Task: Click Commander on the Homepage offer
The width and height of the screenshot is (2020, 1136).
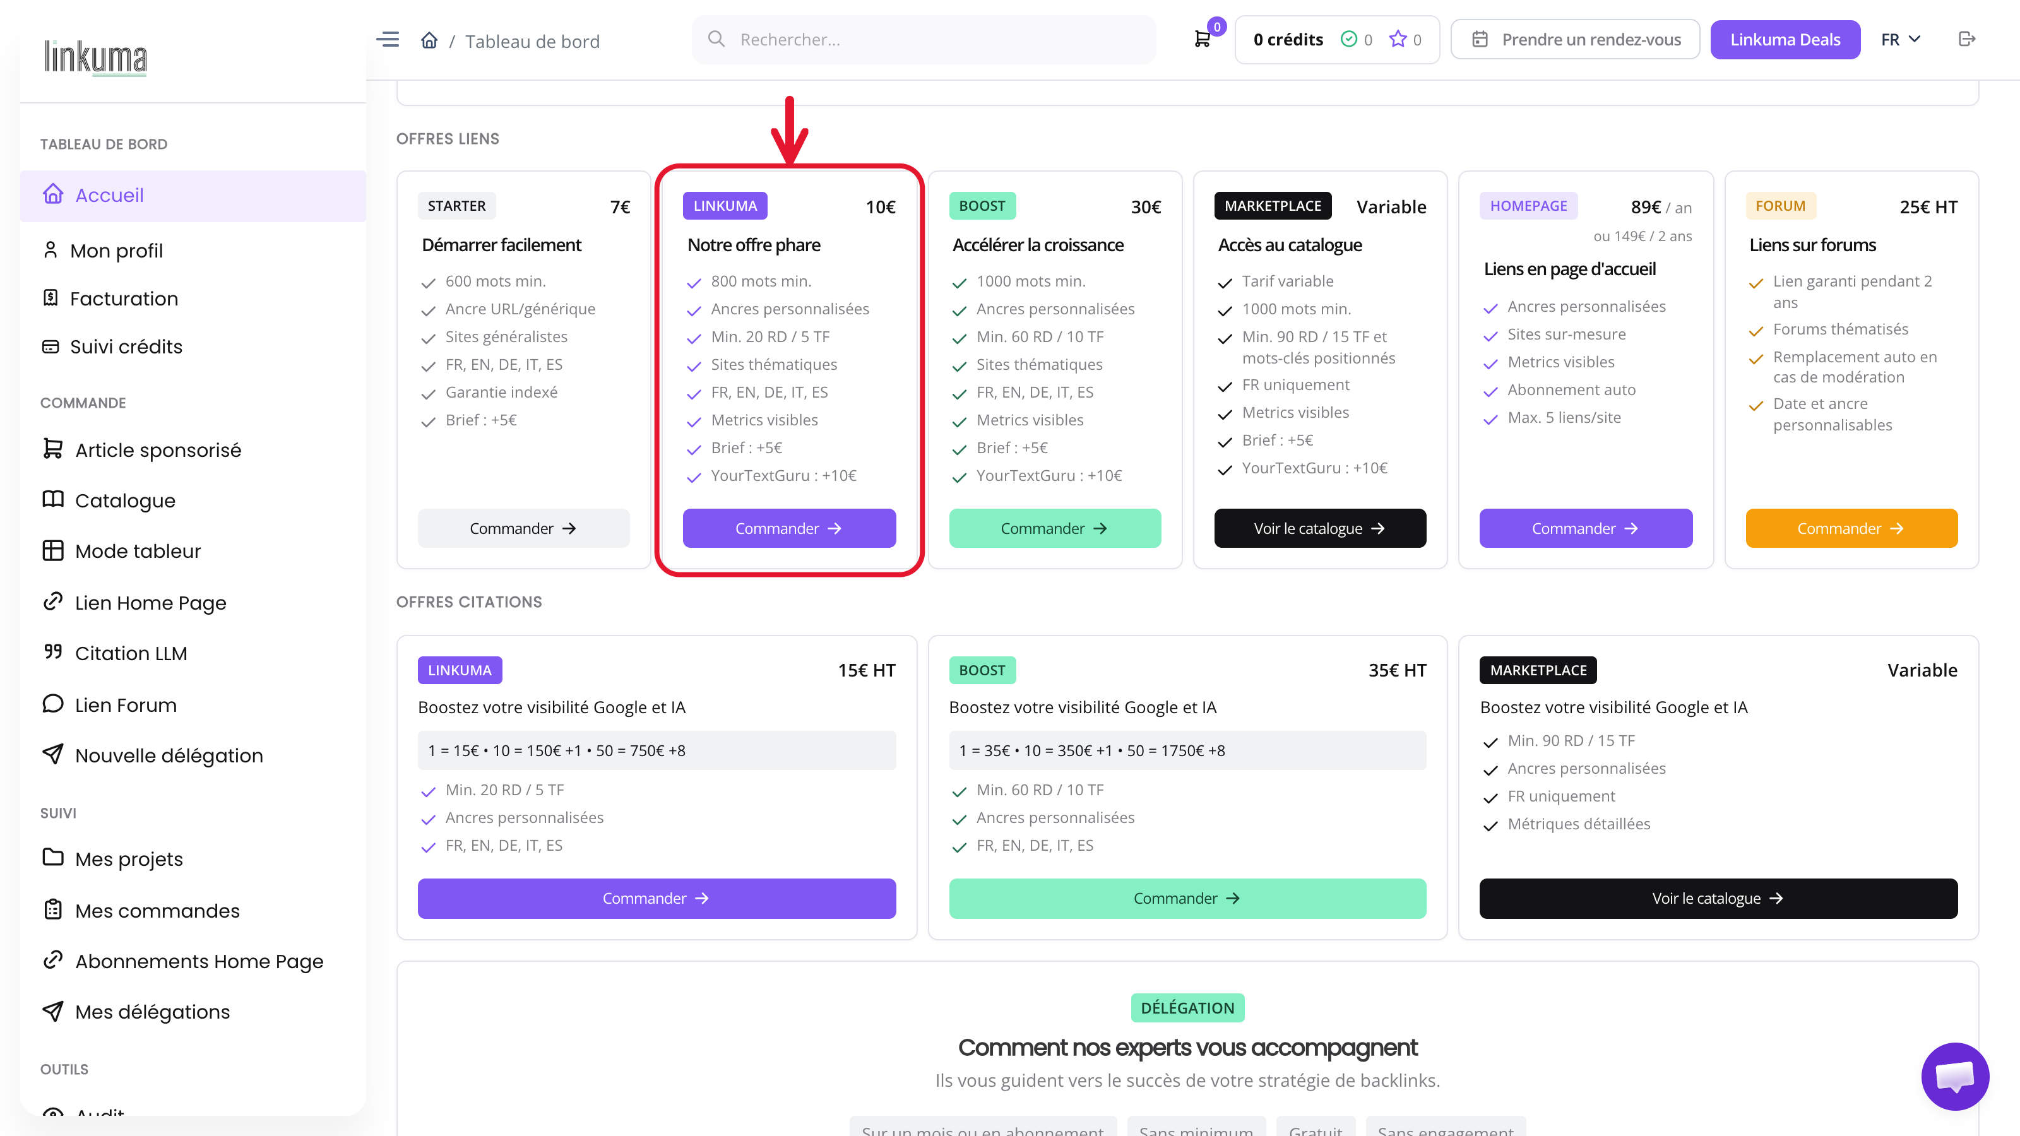Action: pos(1586,528)
